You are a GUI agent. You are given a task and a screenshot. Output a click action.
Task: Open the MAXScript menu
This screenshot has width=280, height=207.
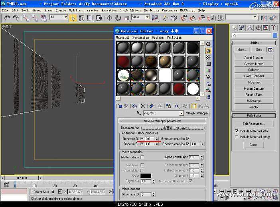coord(187,10)
